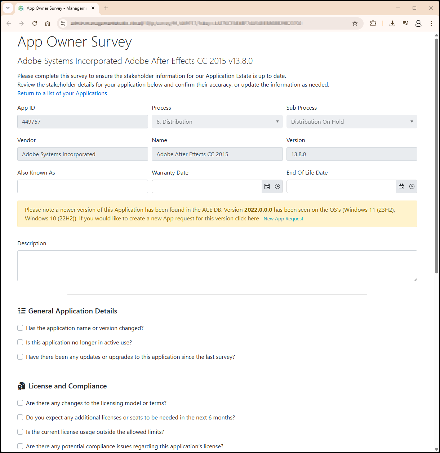Open the media controls icon
440x453 pixels.
[x=405, y=23]
